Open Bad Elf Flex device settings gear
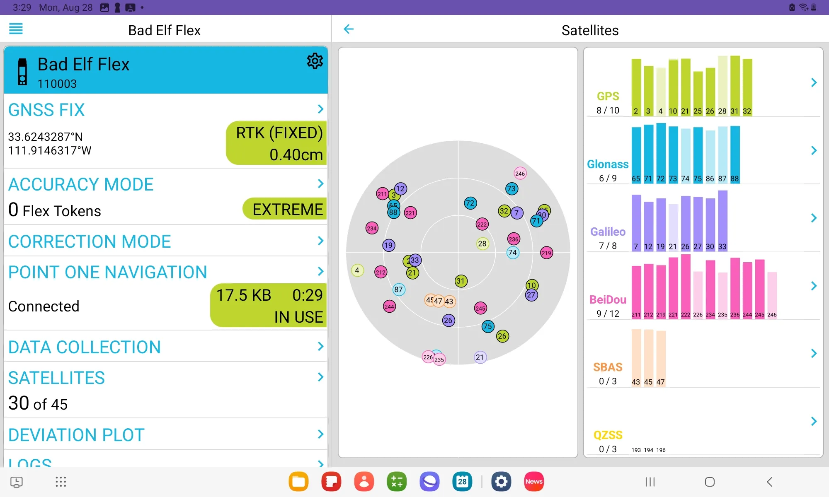 tap(315, 61)
